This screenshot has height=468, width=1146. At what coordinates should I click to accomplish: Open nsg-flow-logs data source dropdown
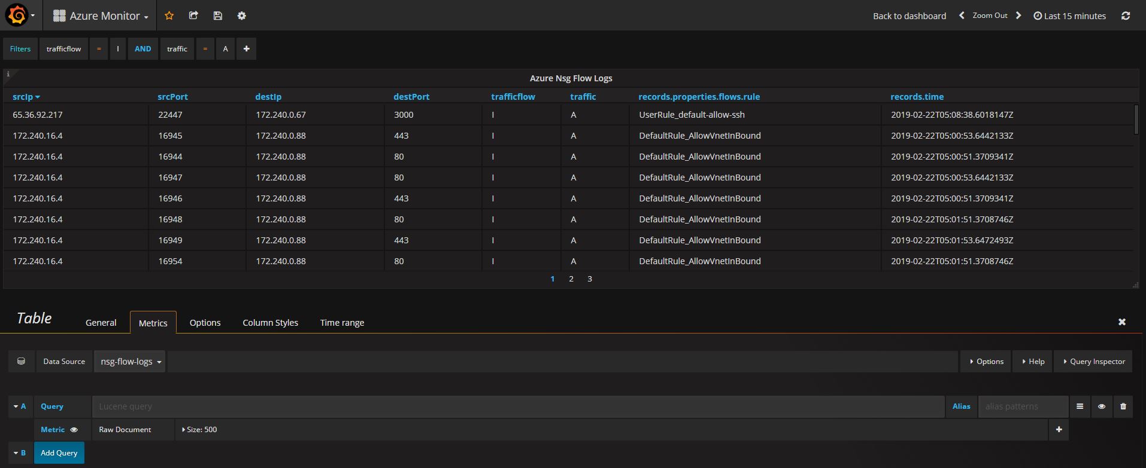pyautogui.click(x=130, y=362)
